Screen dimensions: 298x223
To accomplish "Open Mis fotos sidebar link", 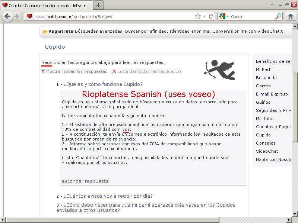I will (x=265, y=119).
